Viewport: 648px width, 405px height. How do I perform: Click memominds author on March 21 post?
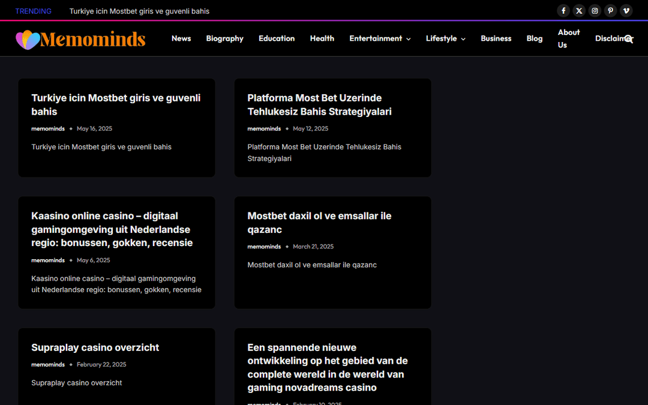point(264,247)
